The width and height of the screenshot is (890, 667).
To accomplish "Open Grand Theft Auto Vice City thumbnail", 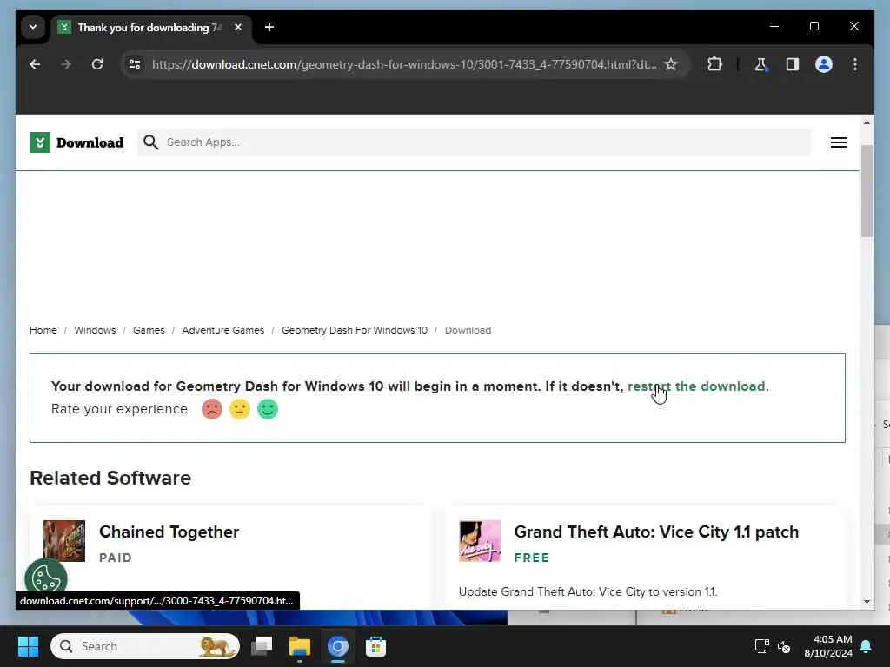I will 480,541.
